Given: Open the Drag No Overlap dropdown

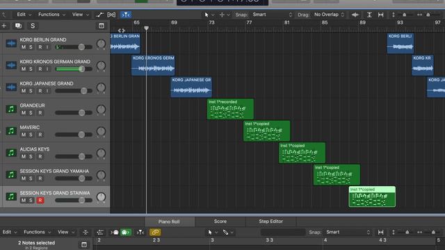Looking at the screenshot, I should coord(329,15).
